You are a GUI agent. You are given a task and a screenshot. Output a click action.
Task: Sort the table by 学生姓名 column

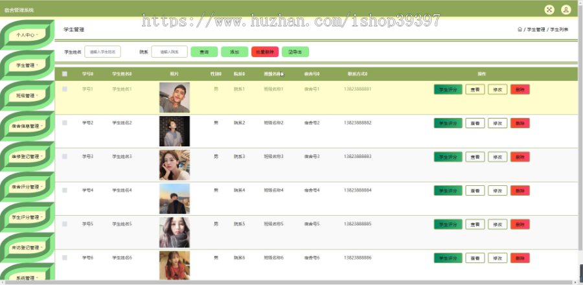click(x=122, y=74)
